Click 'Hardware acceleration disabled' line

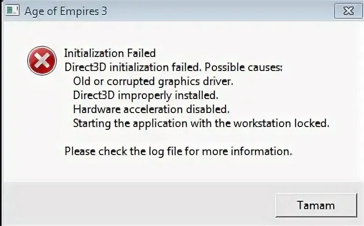click(x=151, y=109)
